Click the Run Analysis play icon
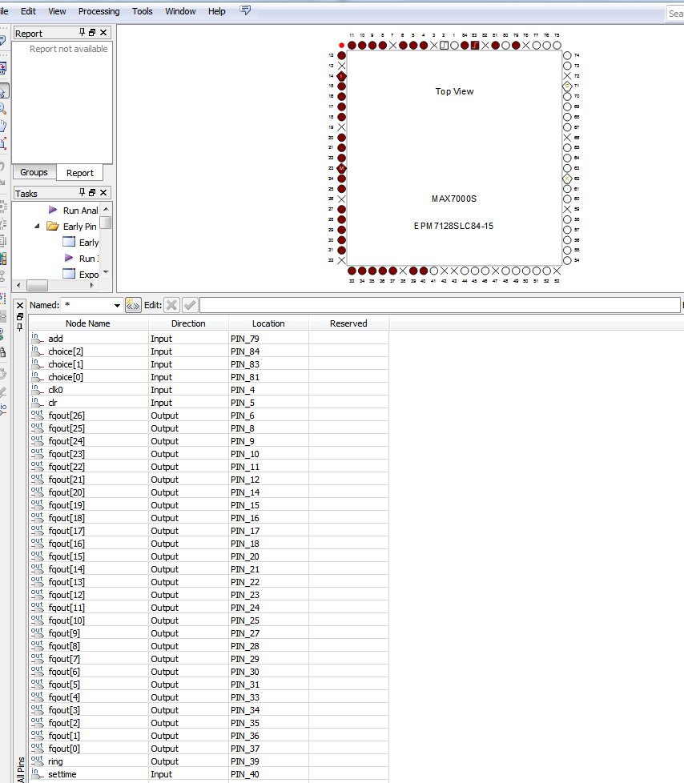 [53, 210]
